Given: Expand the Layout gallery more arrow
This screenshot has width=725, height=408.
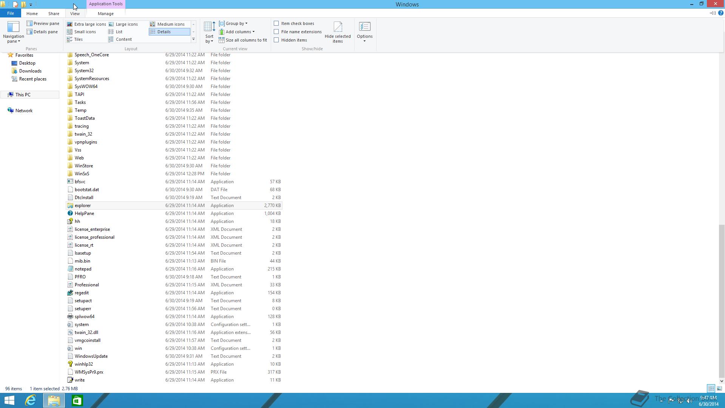Looking at the screenshot, I should tap(193, 39).
